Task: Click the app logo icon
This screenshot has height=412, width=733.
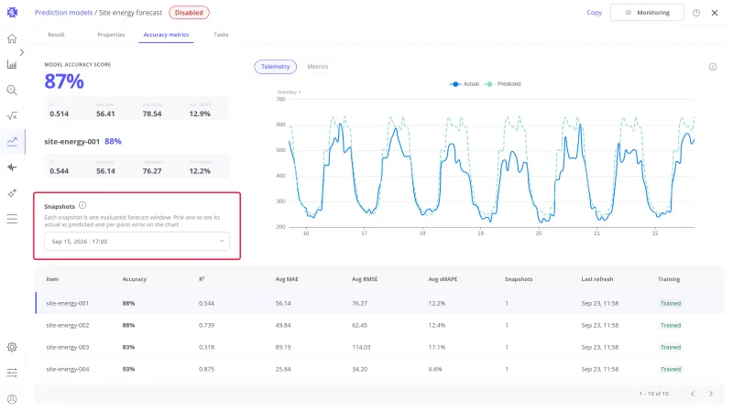Action: [x=12, y=13]
